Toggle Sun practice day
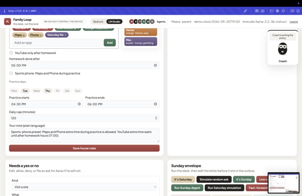The height and width of the screenshot is (196, 302). [x=78, y=91]
